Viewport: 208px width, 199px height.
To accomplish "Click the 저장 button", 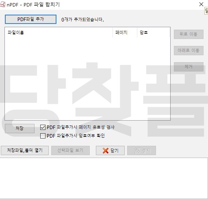I will click(x=19, y=128).
